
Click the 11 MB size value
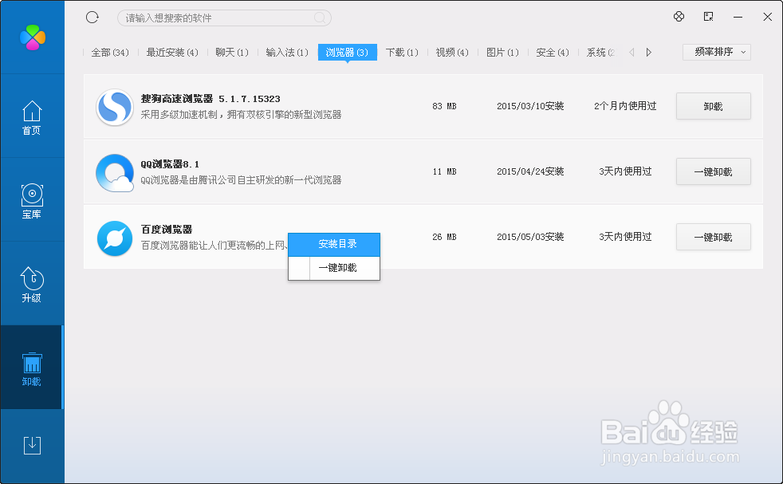(444, 171)
